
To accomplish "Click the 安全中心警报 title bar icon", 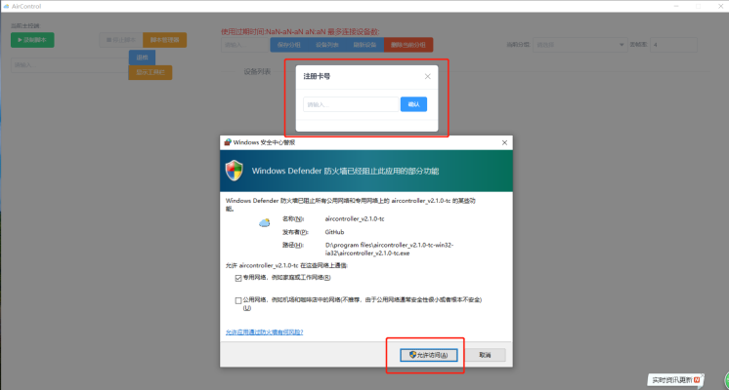I will coord(228,142).
